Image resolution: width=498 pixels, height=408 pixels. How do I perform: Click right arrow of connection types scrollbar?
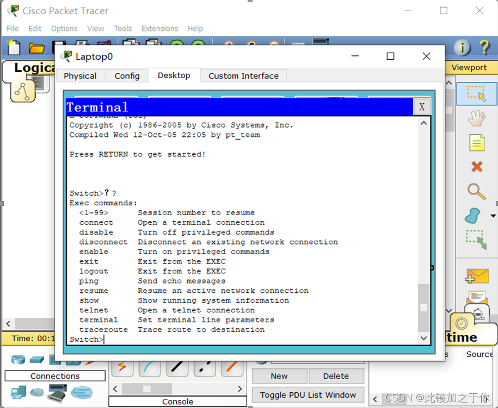pyautogui.click(x=240, y=388)
